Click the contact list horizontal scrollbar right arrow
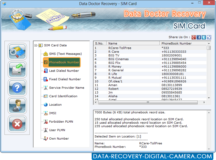 (204, 102)
